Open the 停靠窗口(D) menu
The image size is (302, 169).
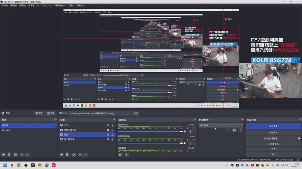[x=34, y=6]
